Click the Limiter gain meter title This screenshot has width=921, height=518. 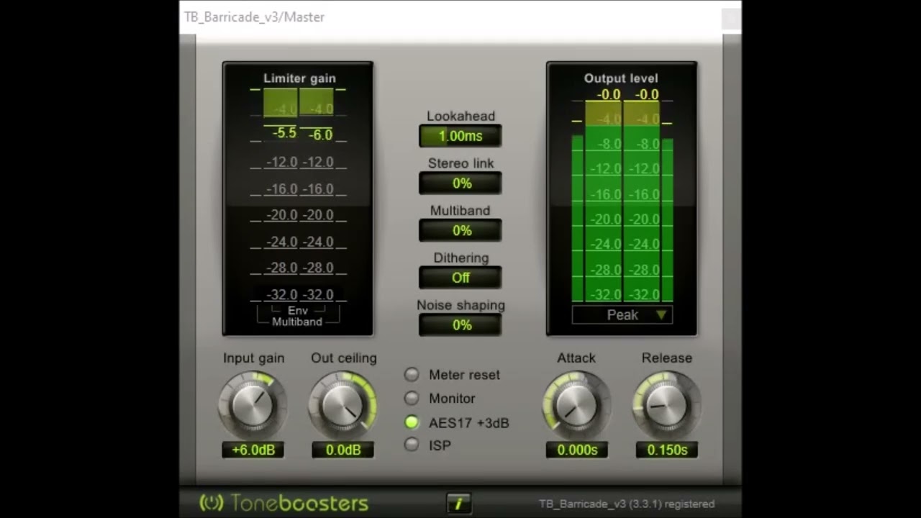(x=299, y=78)
